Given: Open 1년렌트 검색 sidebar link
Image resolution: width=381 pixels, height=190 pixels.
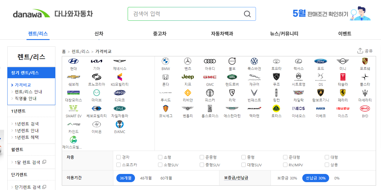Looking at the screenshot, I should tap(27, 124).
